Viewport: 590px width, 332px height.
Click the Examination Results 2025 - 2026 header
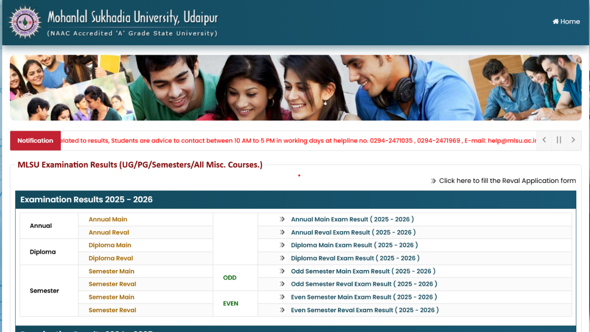point(295,200)
